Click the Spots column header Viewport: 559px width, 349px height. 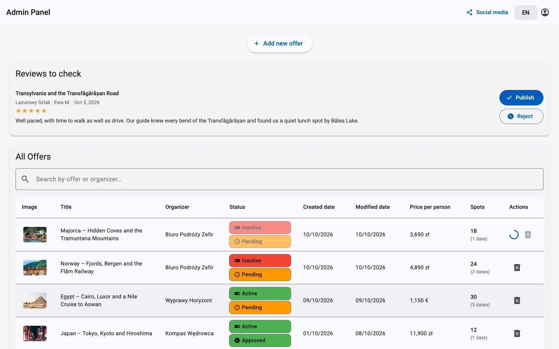point(477,207)
